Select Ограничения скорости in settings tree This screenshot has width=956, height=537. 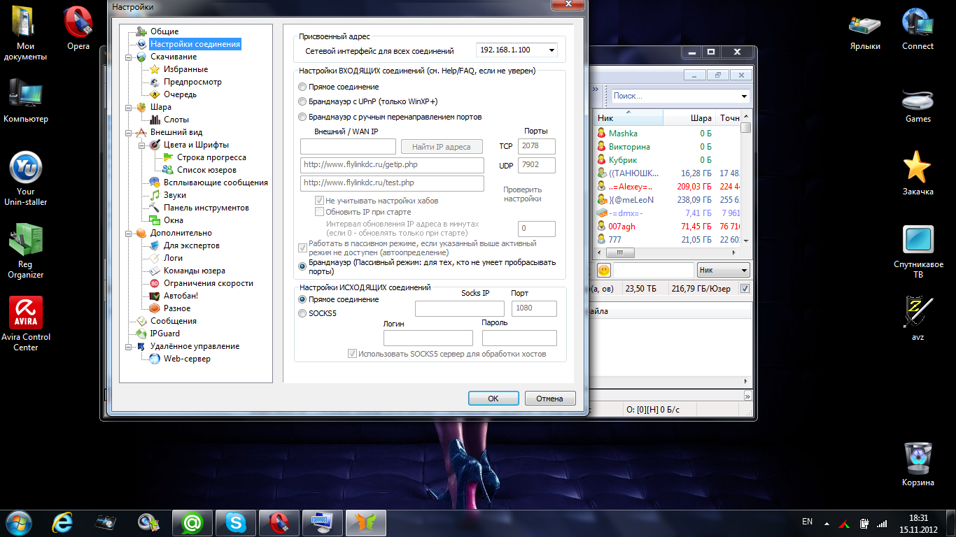208,283
